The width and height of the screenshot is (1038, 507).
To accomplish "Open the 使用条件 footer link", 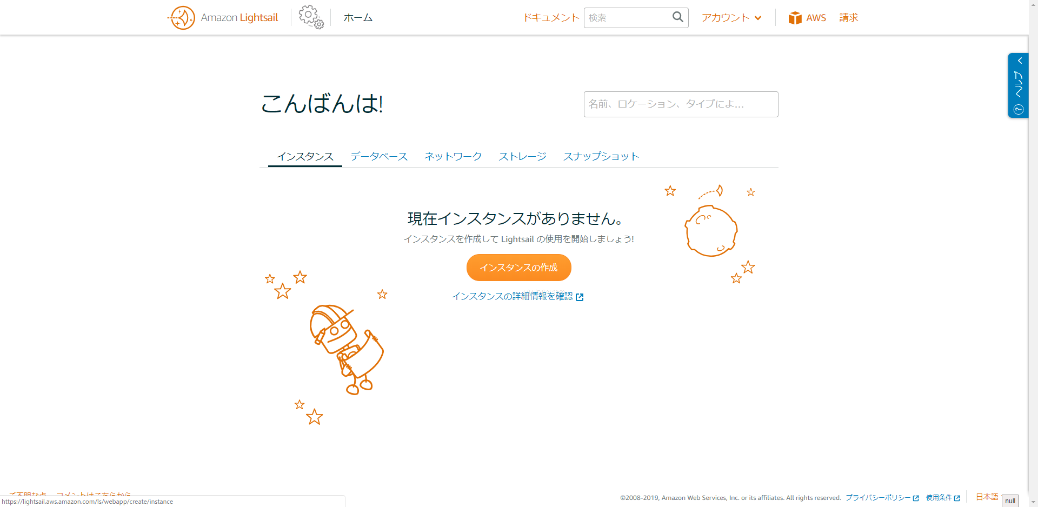I will pyautogui.click(x=939, y=498).
